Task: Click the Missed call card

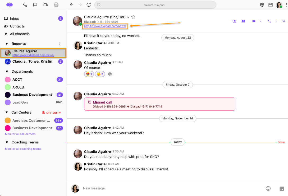Action: (x=160, y=104)
